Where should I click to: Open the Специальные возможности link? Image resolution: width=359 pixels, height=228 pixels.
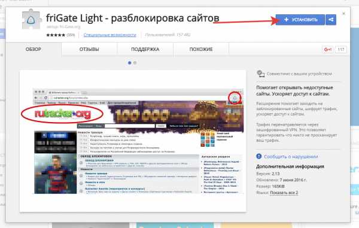pyautogui.click(x=110, y=35)
